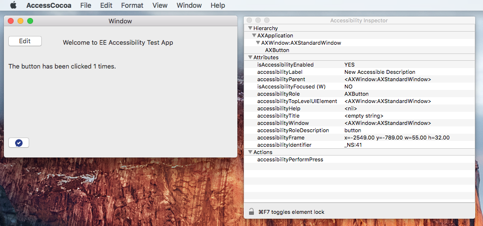This screenshot has height=226, width=483.
Task: Click the frame value starting x=-2549.00
Action: tap(397, 138)
